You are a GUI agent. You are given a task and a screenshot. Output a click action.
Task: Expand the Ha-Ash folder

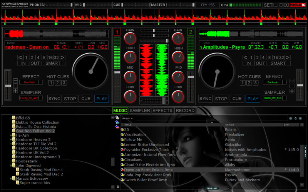(x=11, y=135)
